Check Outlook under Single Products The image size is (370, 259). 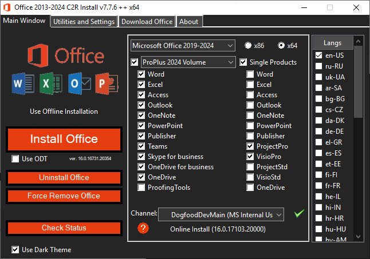click(250, 105)
